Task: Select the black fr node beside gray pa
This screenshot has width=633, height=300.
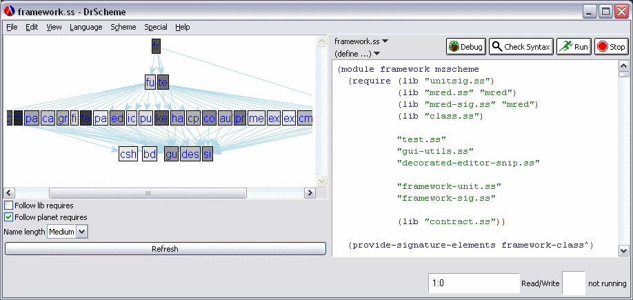Action: point(18,119)
